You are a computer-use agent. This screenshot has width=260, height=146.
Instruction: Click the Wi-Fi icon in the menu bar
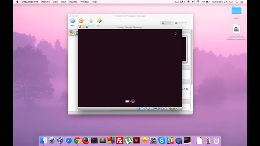198,2
